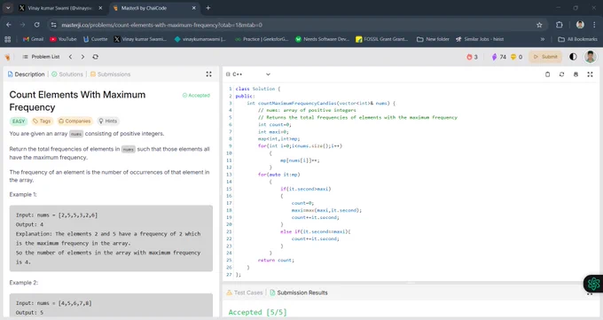Viewport: 603px width, 320px height.
Task: Switch to the Submissions tab
Action: [x=110, y=74]
